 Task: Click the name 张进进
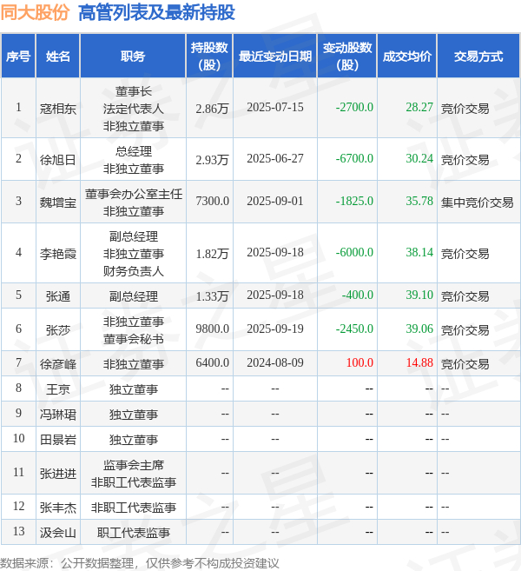point(58,473)
